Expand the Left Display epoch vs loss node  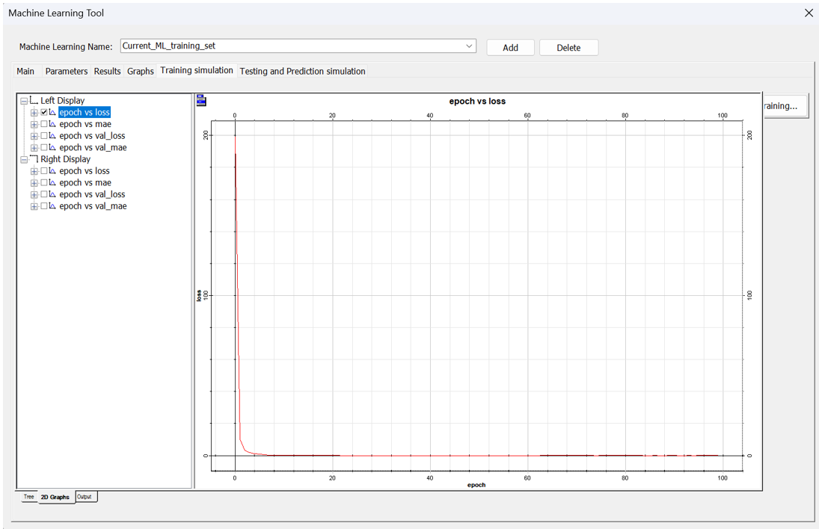[34, 113]
